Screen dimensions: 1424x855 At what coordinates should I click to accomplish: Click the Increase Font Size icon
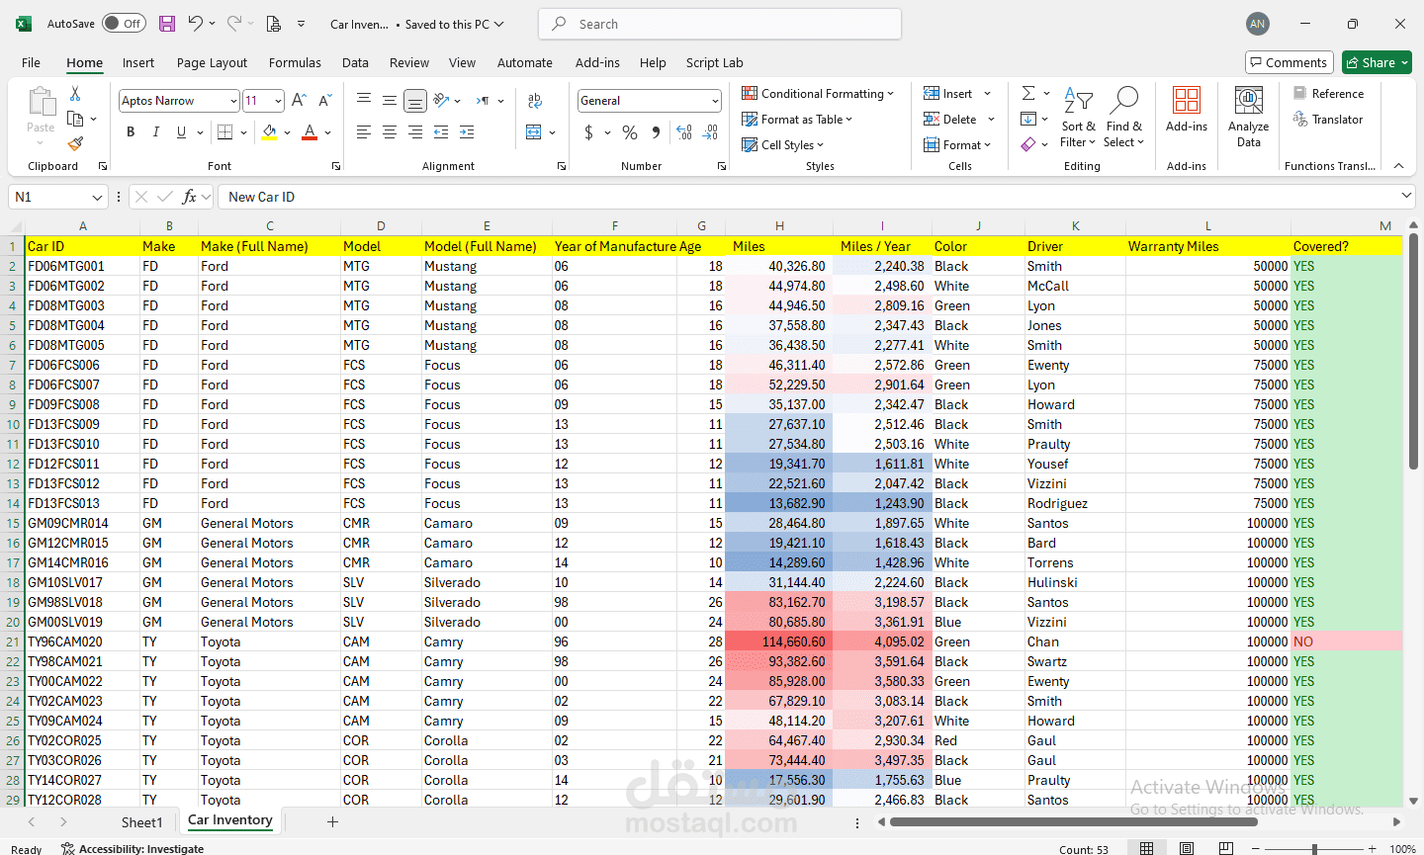click(x=299, y=100)
